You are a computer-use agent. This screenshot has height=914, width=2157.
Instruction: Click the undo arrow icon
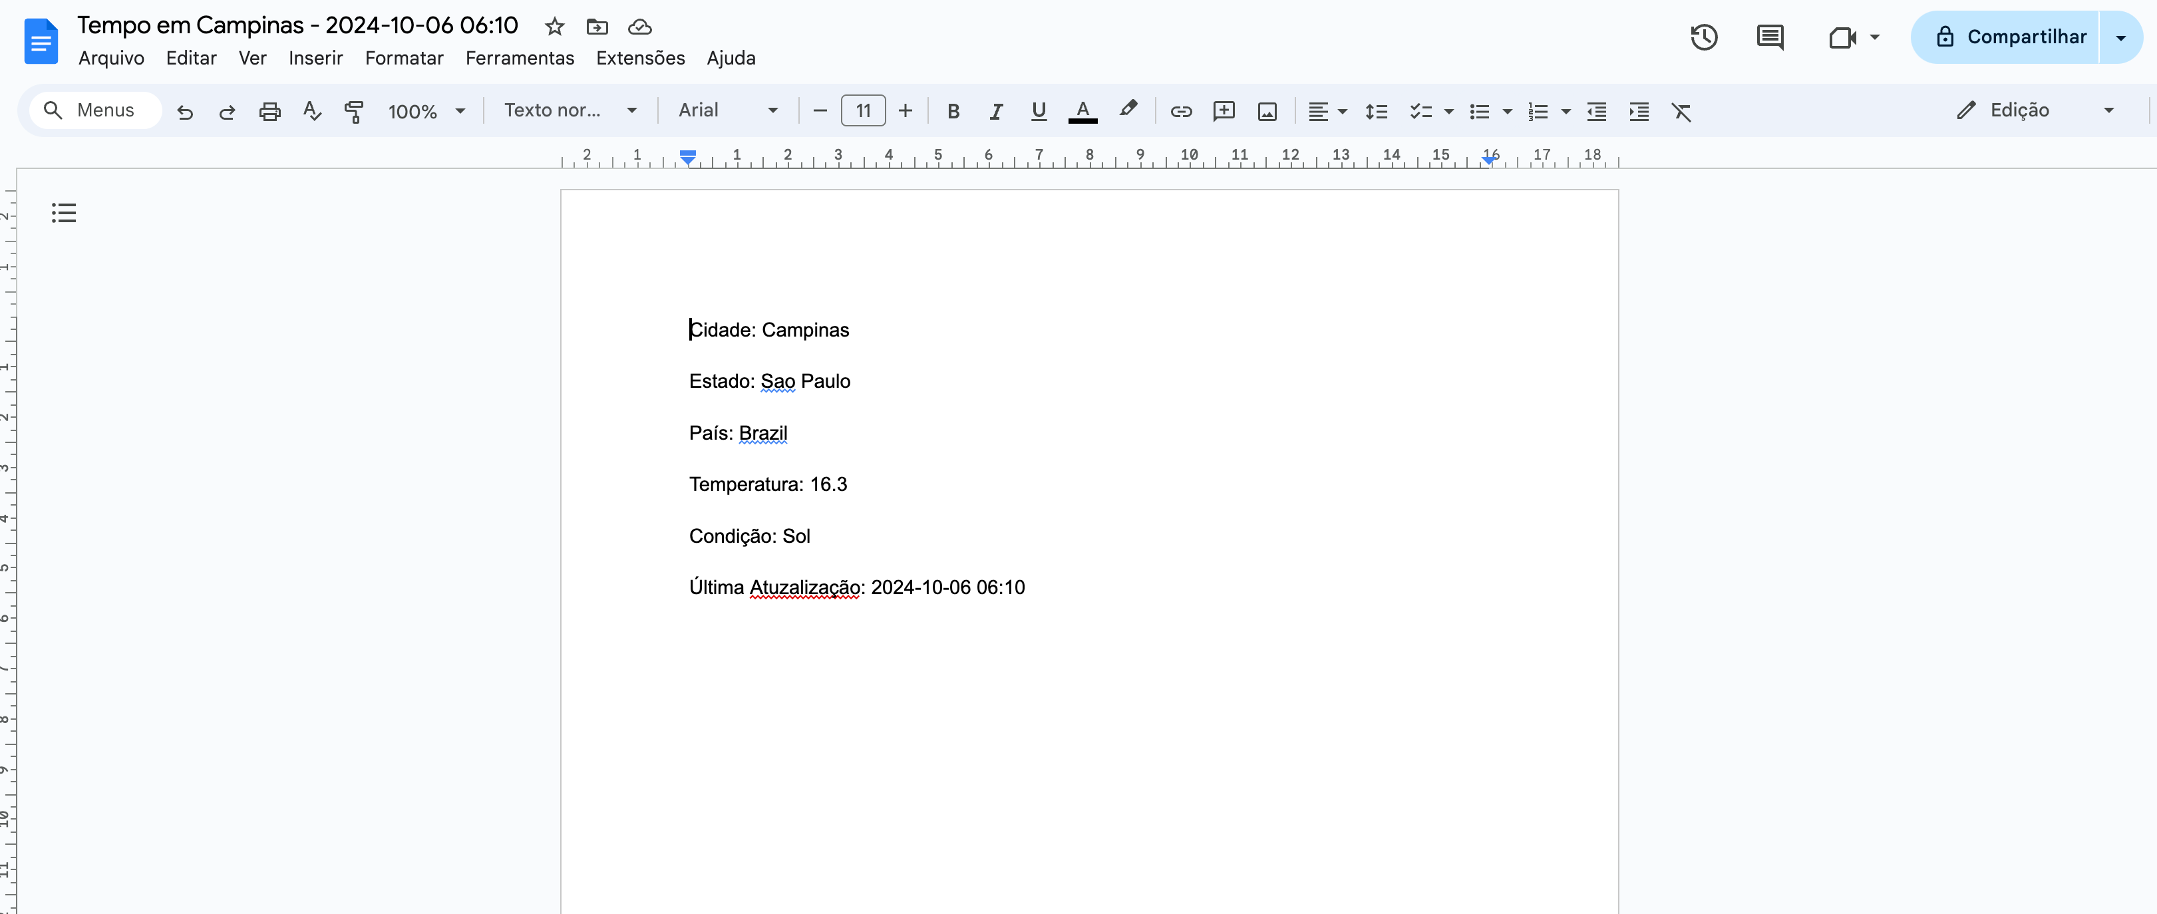point(185,111)
